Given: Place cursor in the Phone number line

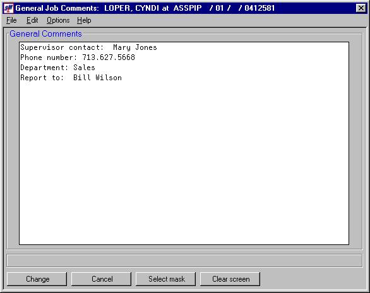Looking at the screenshot, I should click(78, 57).
